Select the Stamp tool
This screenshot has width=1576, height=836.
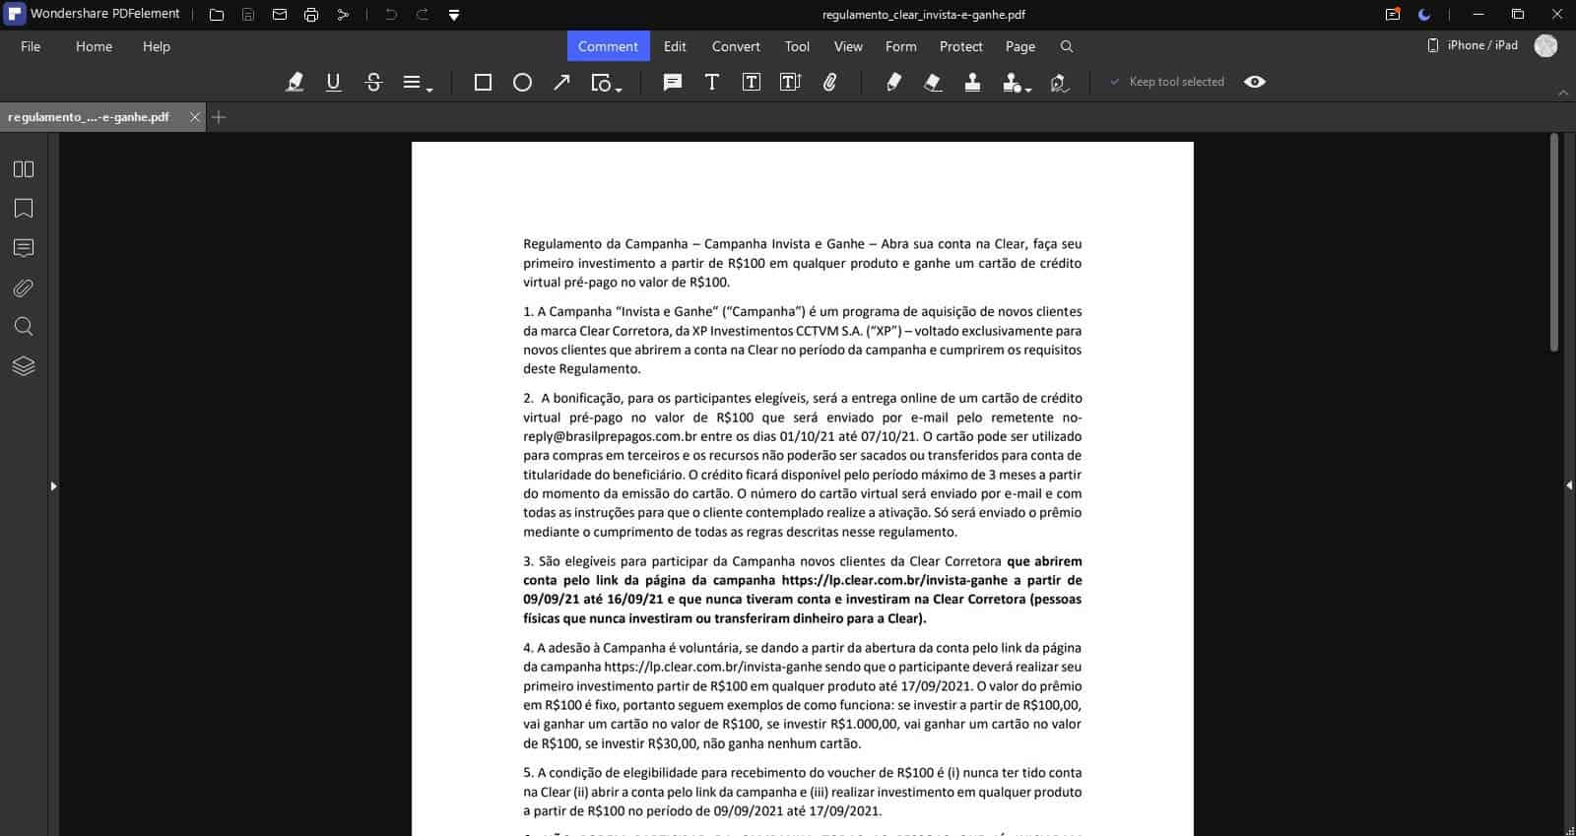point(972,82)
